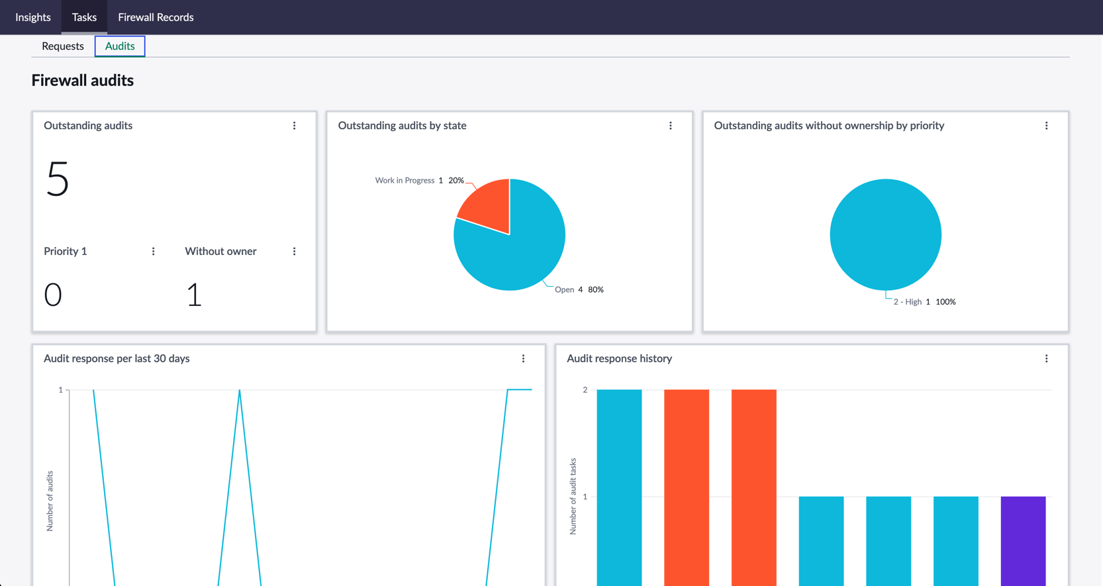Click the '2 - High 1 100%' pie label
The width and height of the screenshot is (1103, 586).
(925, 302)
